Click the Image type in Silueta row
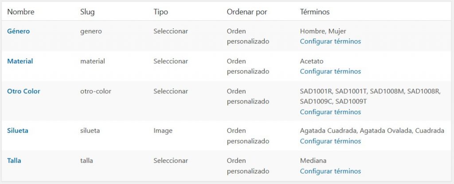Image resolution: width=454 pixels, height=184 pixels. tap(163, 131)
